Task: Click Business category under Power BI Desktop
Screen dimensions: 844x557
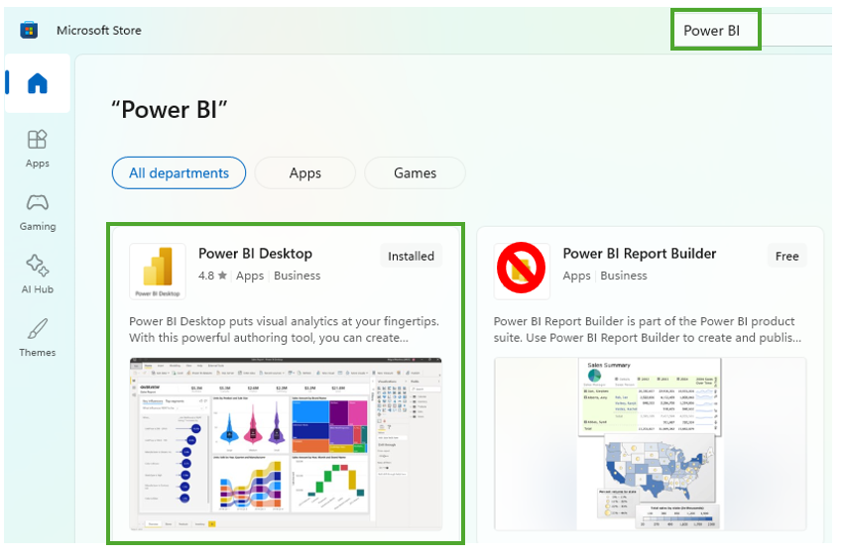Action: [298, 276]
